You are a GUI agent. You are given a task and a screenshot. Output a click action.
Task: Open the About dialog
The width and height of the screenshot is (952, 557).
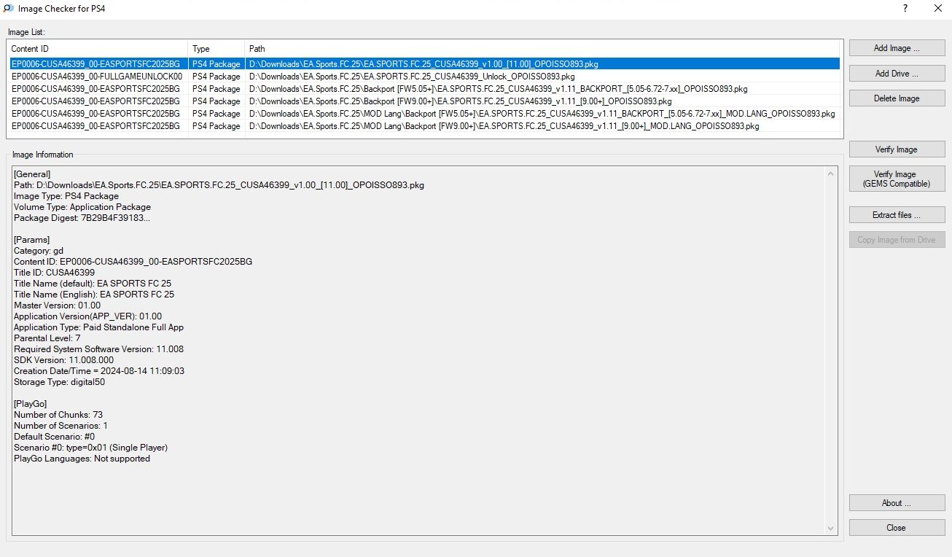pyautogui.click(x=897, y=503)
